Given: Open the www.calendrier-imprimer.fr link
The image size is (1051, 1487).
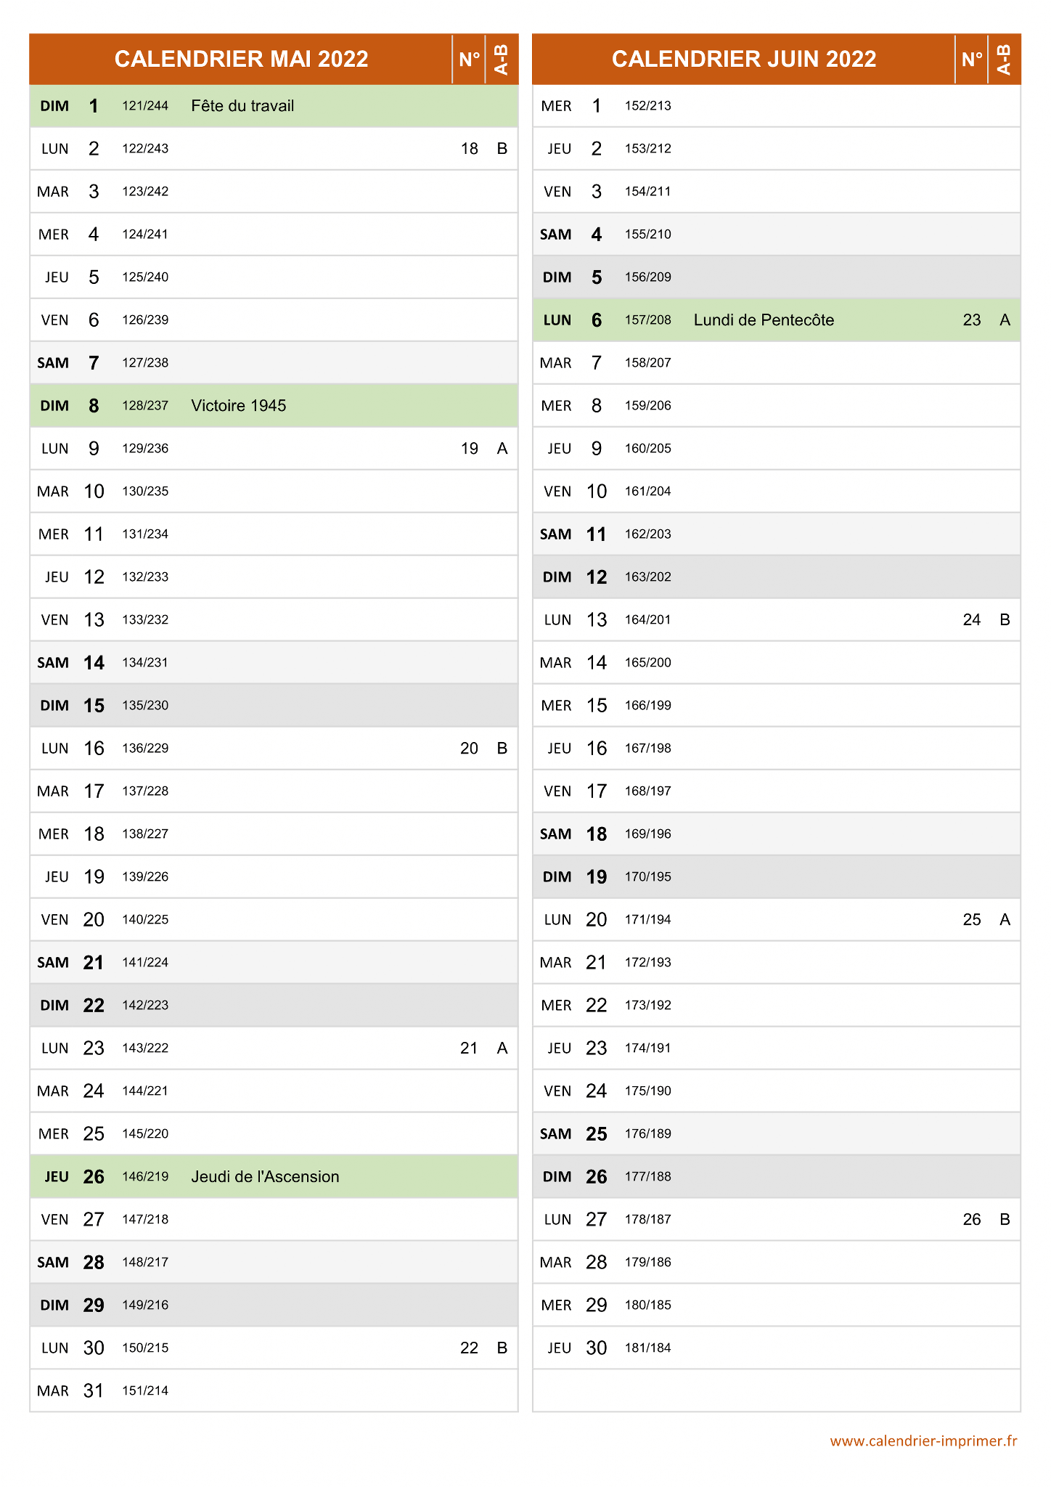Looking at the screenshot, I should click(x=923, y=1441).
